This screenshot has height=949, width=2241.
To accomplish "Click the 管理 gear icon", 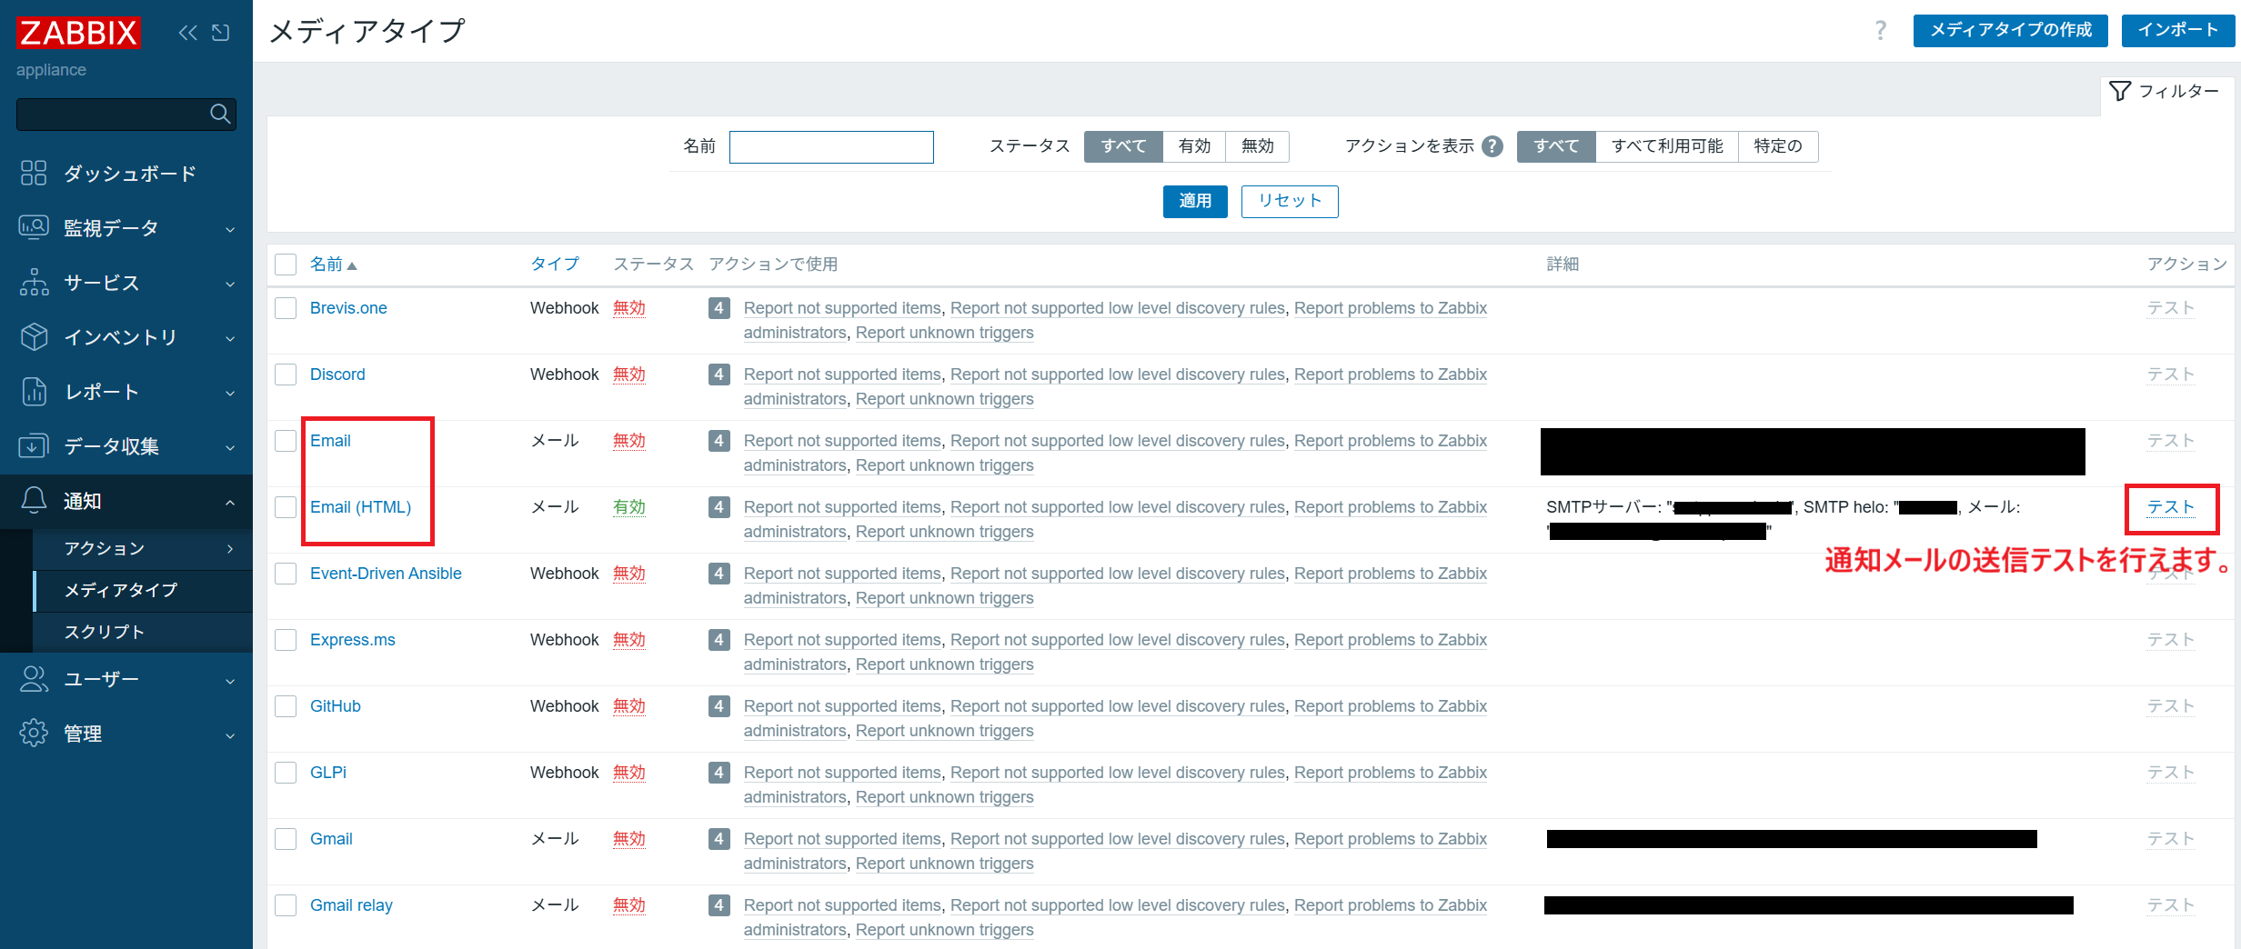I will [34, 733].
